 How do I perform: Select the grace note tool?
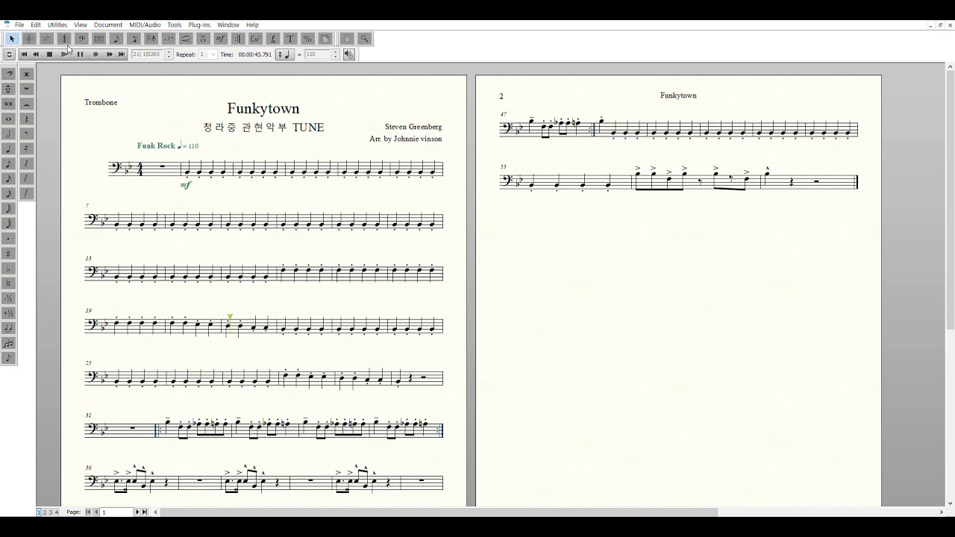coord(9,357)
